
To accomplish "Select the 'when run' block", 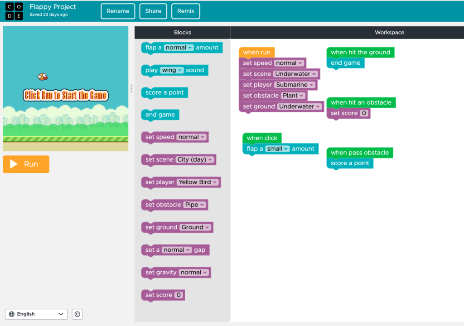I will click(256, 53).
